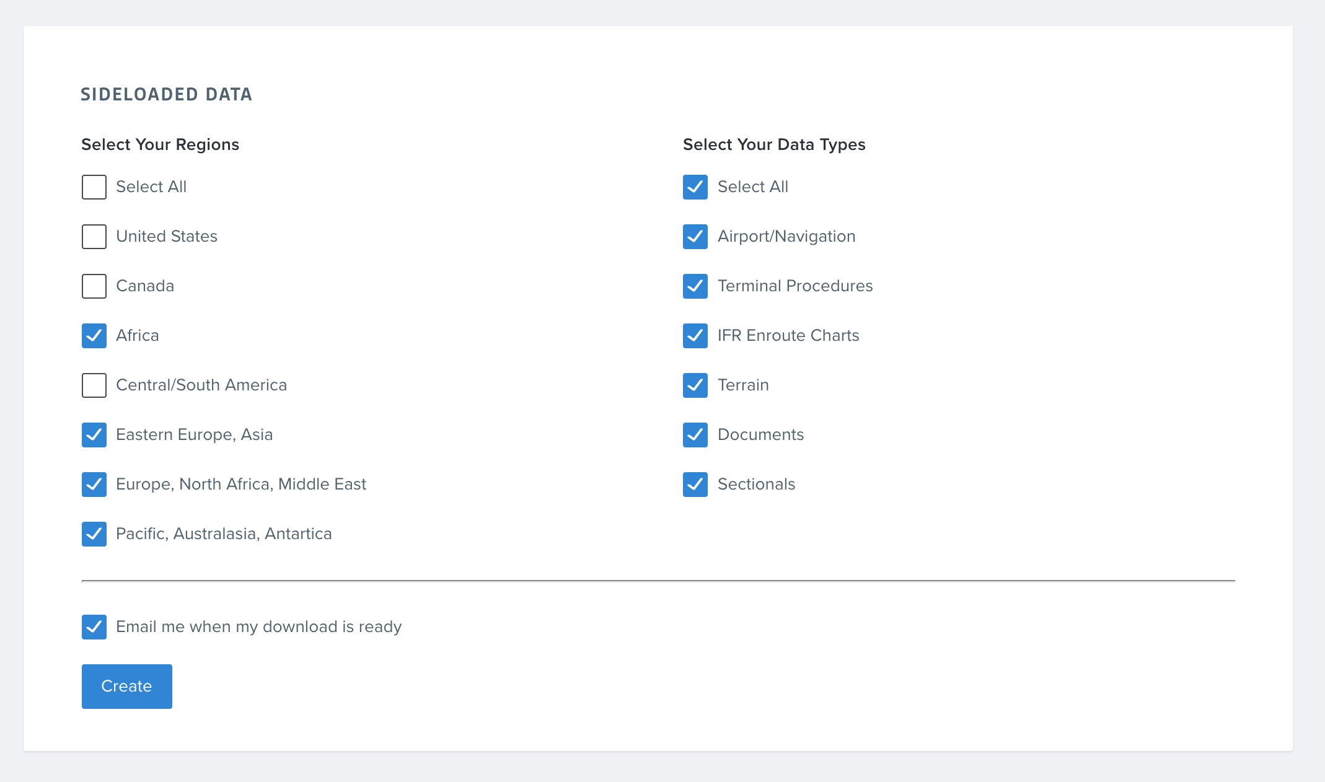The image size is (1325, 782).
Task: Toggle IFR Enroute Charts checkbox
Action: 695,336
